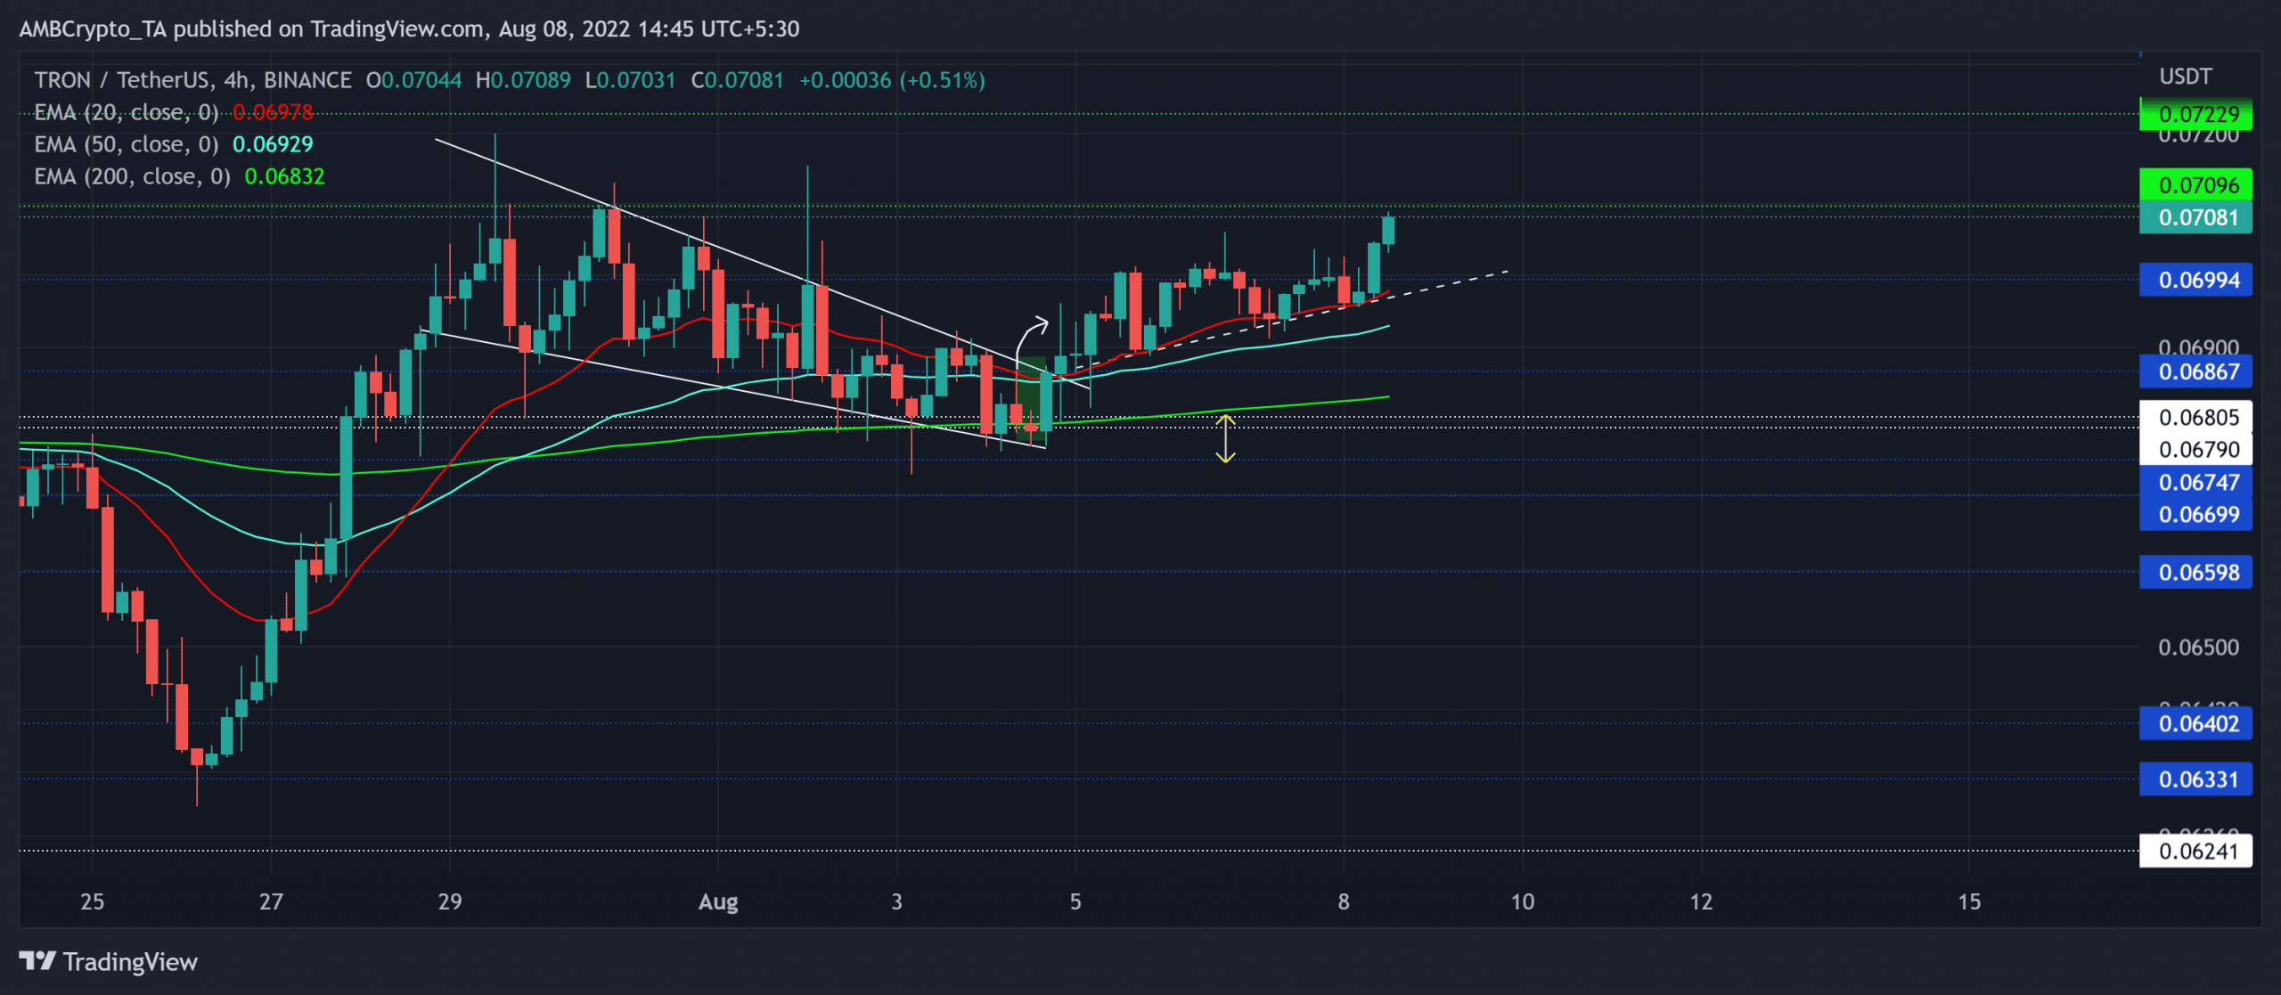Click the 29 date label on time axis
This screenshot has width=2281, height=995.
pos(450,901)
